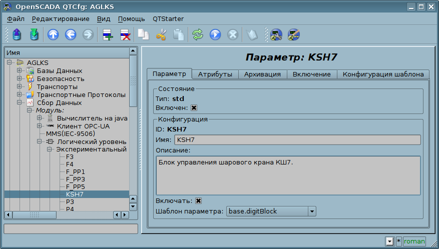
Task: Switch to the Архивация tab
Action: click(262, 74)
